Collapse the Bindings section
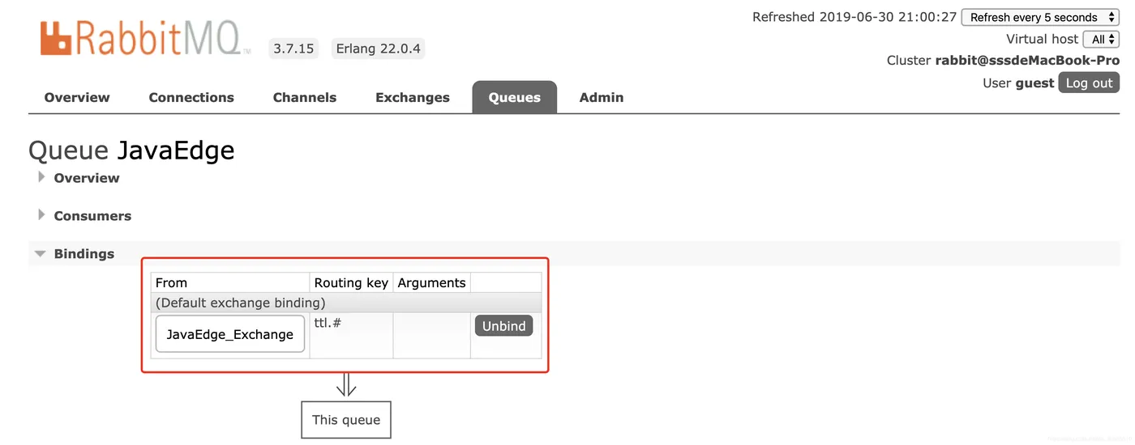The width and height of the screenshot is (1135, 445). point(41,253)
